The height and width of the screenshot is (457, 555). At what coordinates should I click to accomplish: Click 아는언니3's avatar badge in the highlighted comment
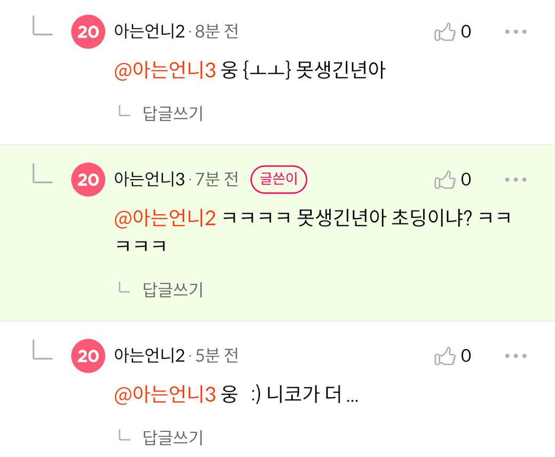(88, 180)
